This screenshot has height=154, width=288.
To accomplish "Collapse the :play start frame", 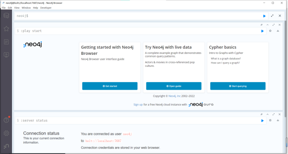I will point(268,25).
